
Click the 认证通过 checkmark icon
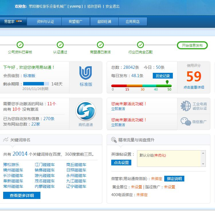click(60, 45)
